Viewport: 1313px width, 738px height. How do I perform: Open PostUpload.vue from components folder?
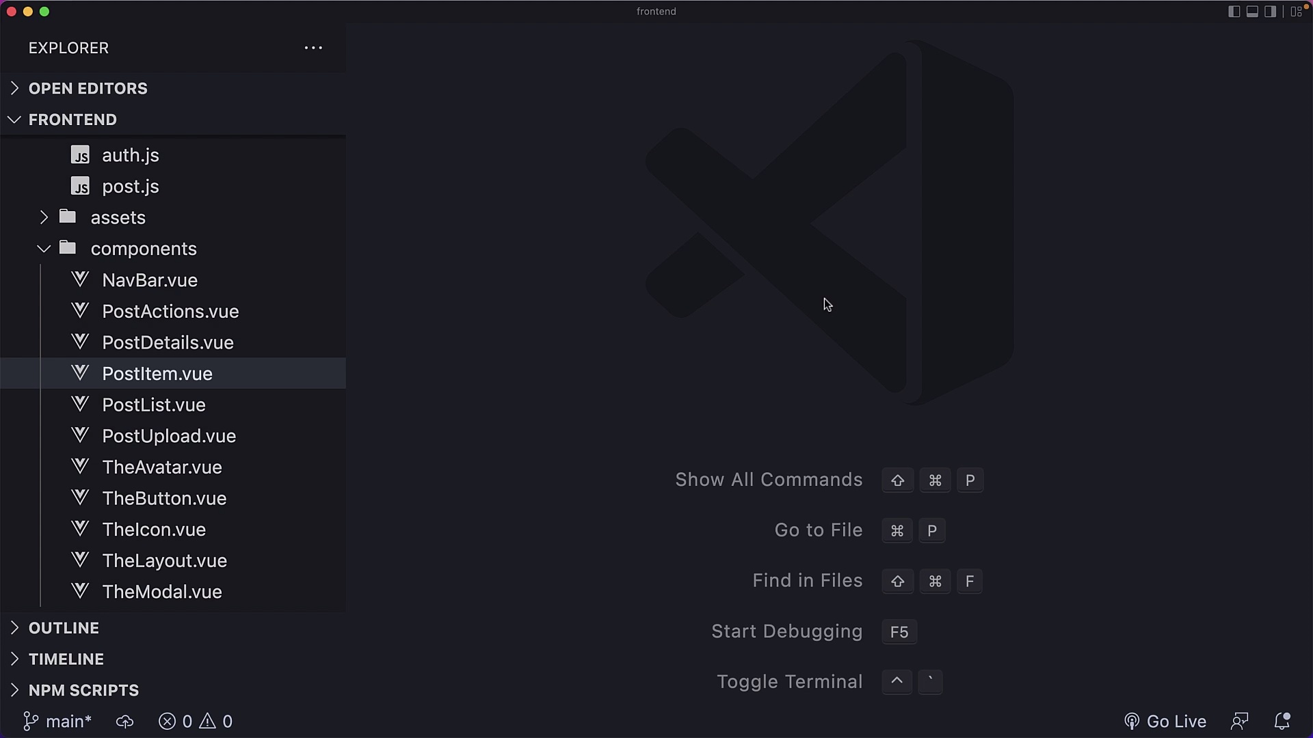tap(169, 435)
